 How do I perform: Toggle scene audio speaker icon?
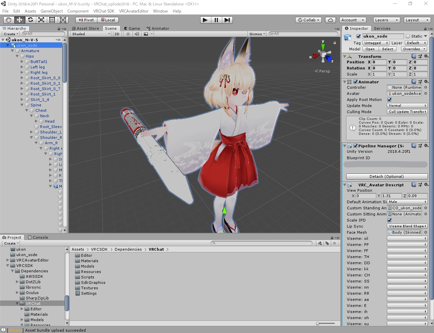click(x=137, y=34)
